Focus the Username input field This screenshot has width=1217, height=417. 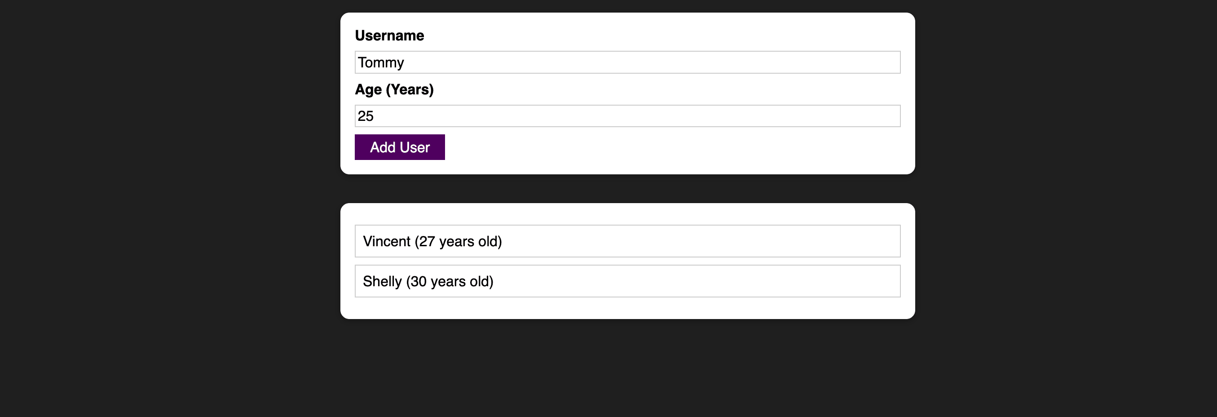[627, 62]
